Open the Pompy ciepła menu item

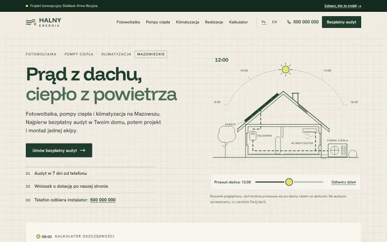tap(158, 22)
